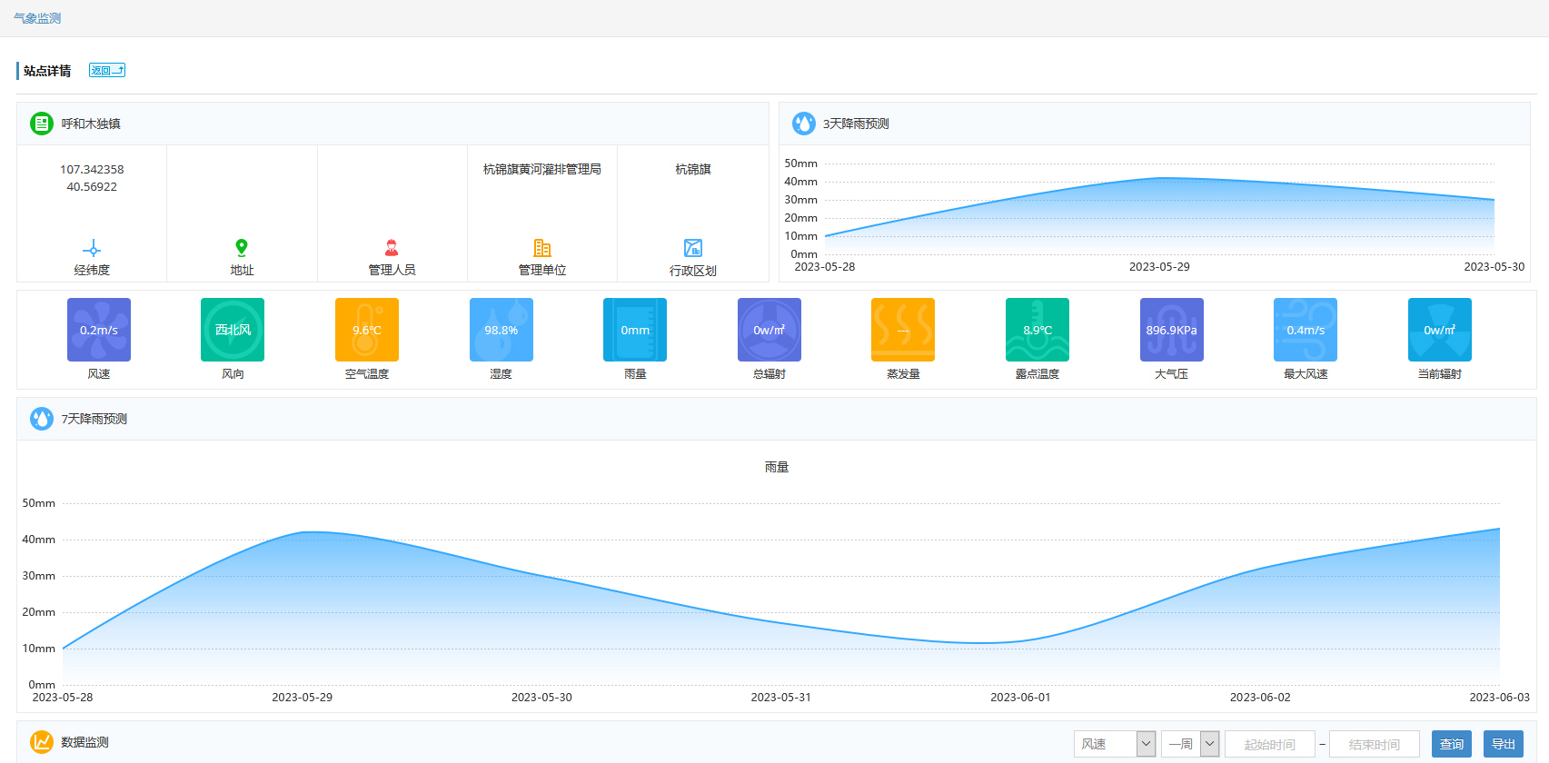Click the atmospheric pressure 896.9KPa tile

click(x=1171, y=330)
